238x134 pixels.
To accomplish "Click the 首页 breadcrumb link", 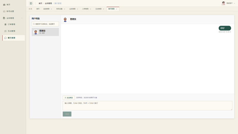I will point(40,3).
